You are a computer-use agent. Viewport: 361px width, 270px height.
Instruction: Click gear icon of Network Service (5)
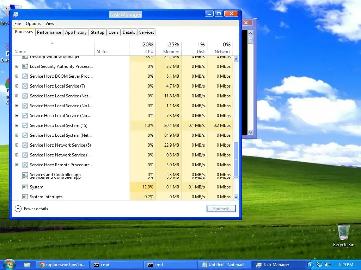tap(25, 145)
